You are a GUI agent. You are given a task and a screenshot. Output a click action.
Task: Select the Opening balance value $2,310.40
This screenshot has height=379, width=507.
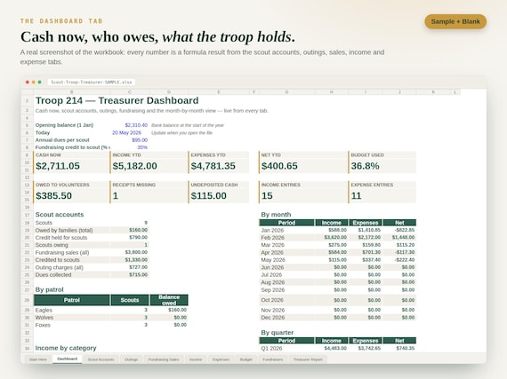pyautogui.click(x=136, y=125)
